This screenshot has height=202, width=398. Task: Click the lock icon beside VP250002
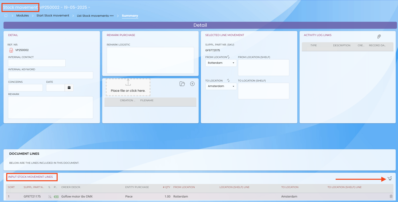(11, 50)
